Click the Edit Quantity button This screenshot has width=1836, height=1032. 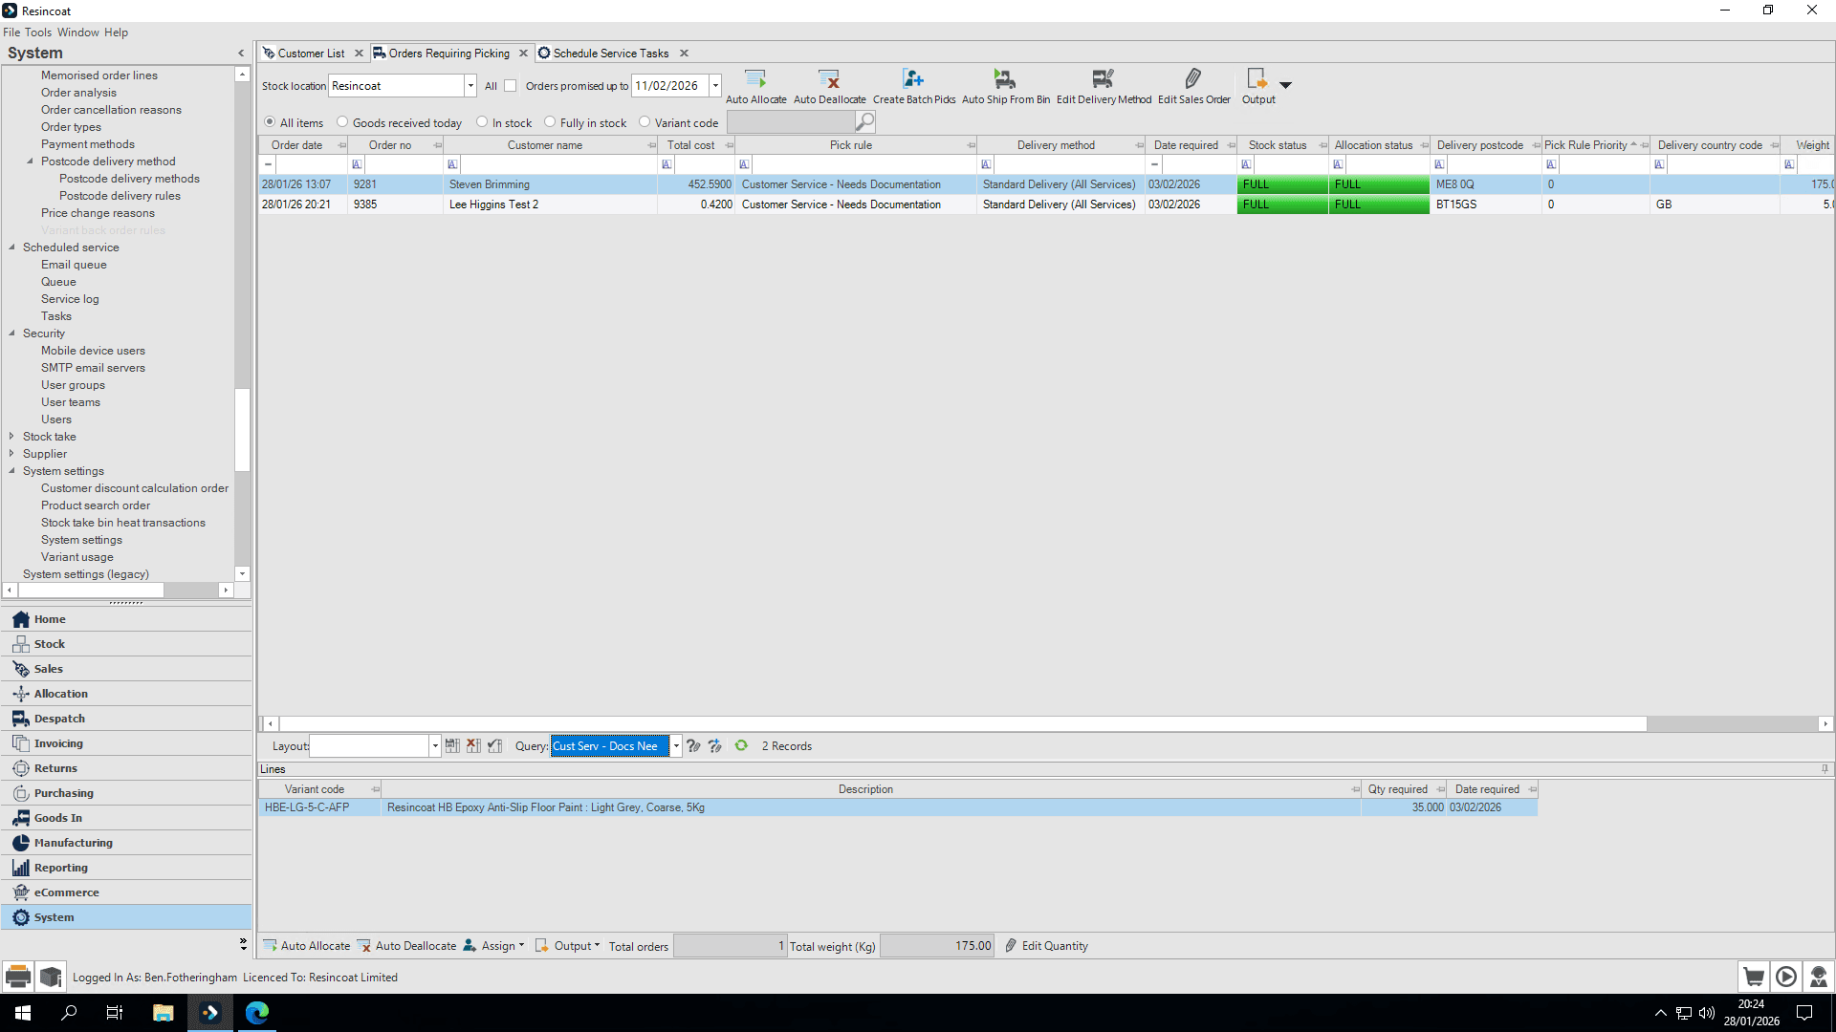1046,946
